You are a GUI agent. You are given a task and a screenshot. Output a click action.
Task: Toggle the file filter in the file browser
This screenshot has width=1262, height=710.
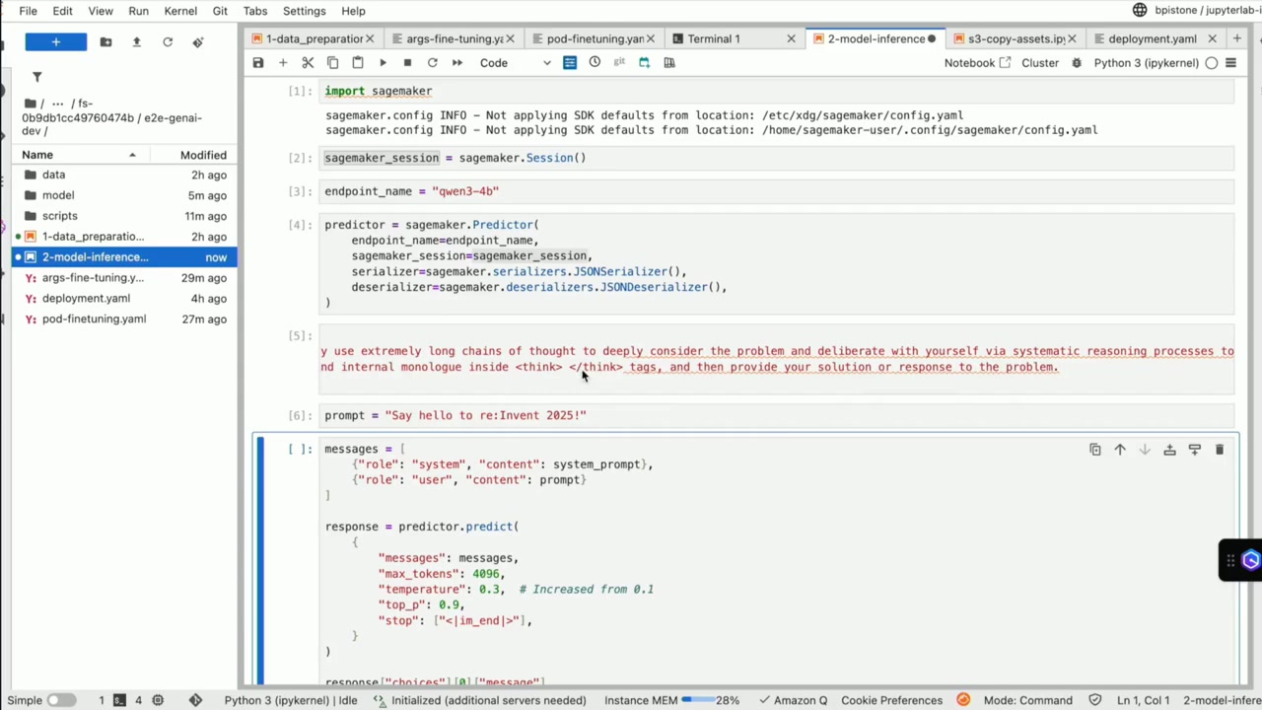[x=36, y=77]
